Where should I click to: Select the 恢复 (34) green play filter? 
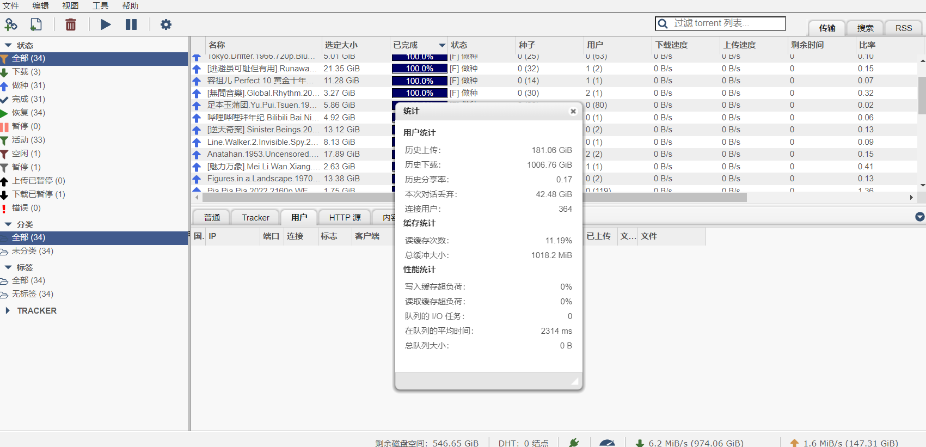click(x=4, y=113)
